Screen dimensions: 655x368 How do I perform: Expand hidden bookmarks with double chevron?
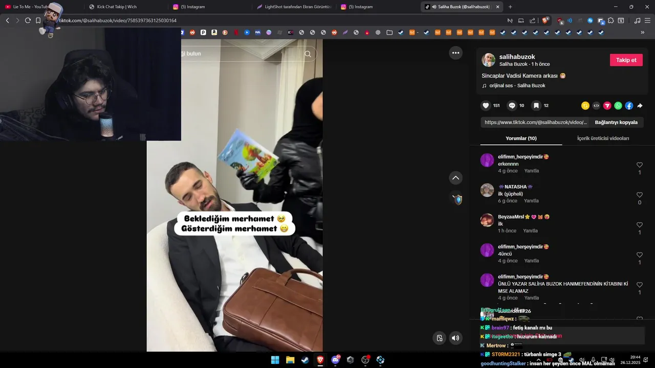[643, 32]
